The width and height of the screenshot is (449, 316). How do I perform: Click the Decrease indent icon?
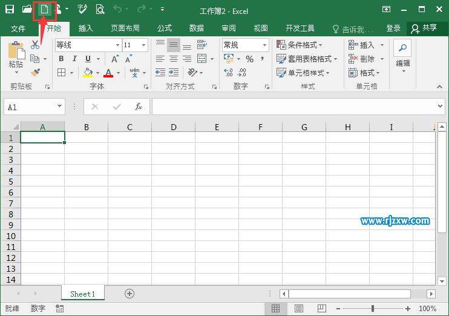click(160, 72)
